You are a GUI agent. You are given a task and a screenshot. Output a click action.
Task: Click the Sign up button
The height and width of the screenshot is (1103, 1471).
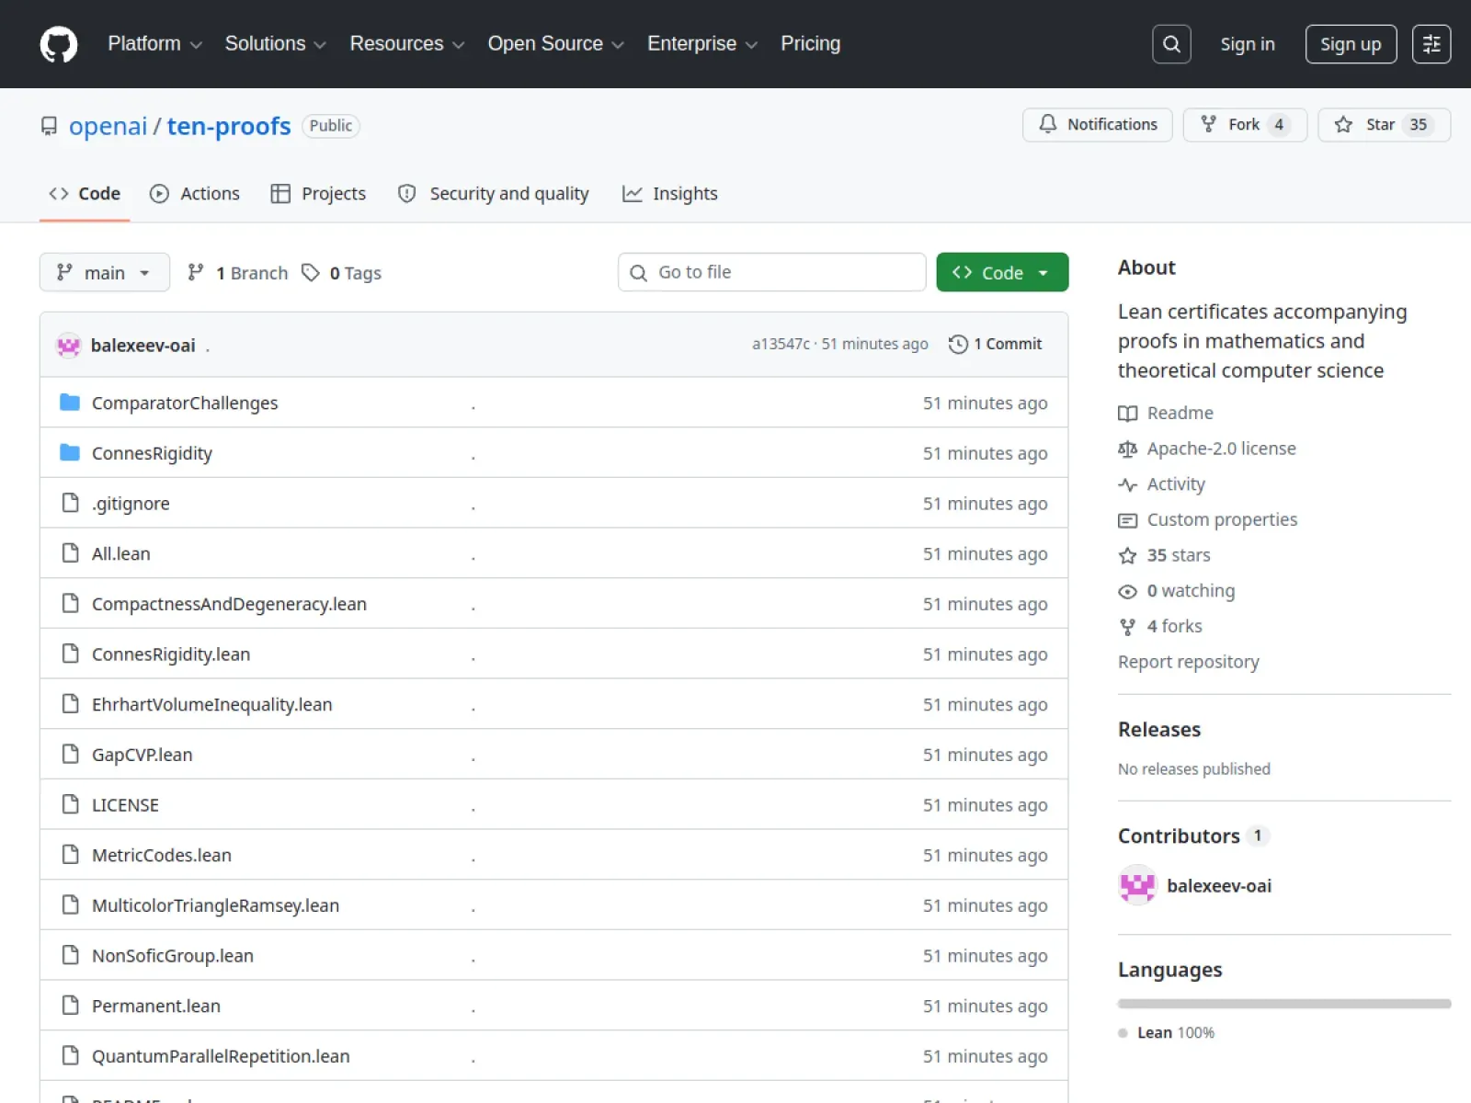(x=1351, y=44)
